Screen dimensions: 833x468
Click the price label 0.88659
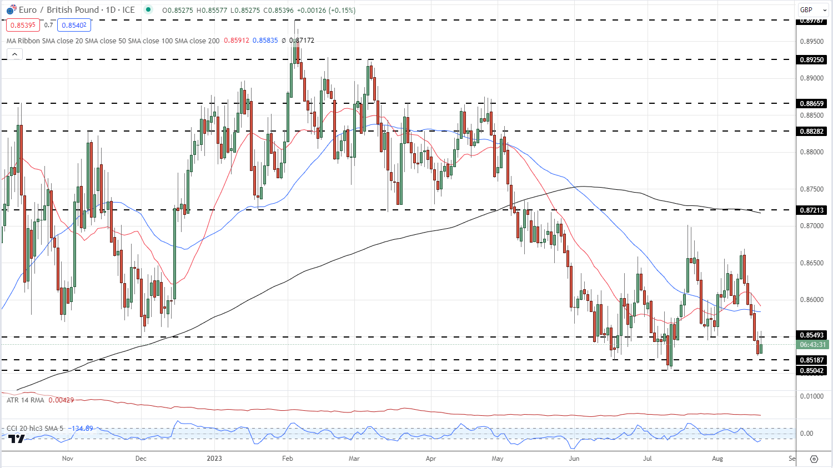coord(812,103)
